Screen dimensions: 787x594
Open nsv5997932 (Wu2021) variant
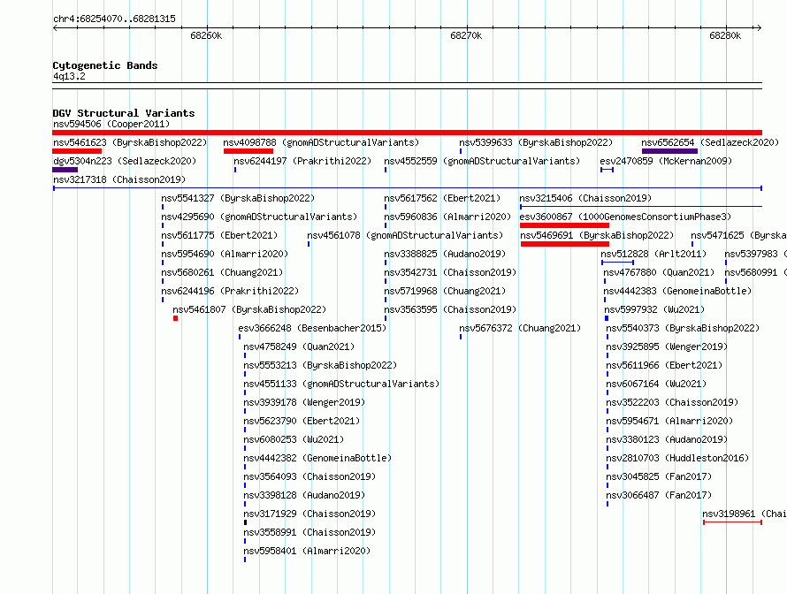click(x=654, y=309)
